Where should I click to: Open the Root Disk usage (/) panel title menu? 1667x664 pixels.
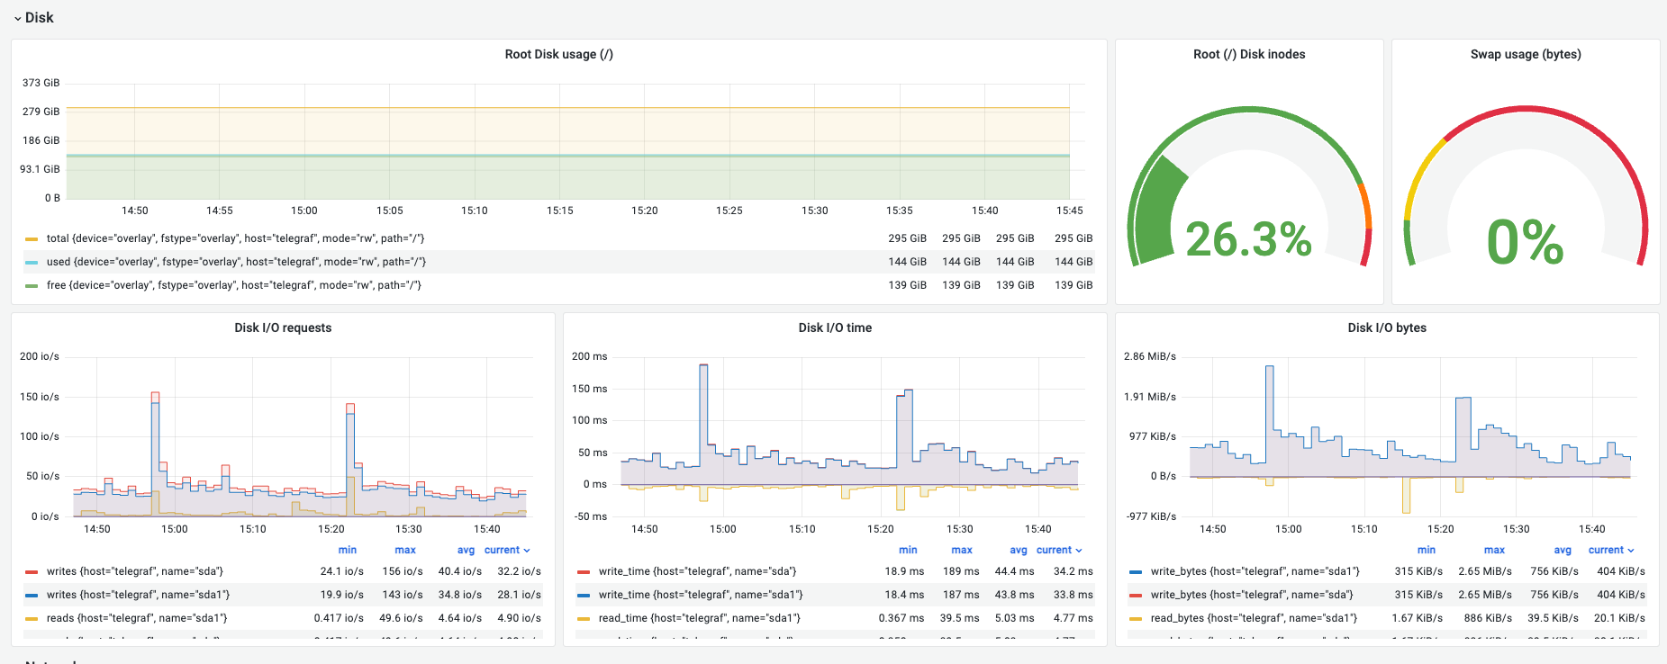click(x=558, y=54)
